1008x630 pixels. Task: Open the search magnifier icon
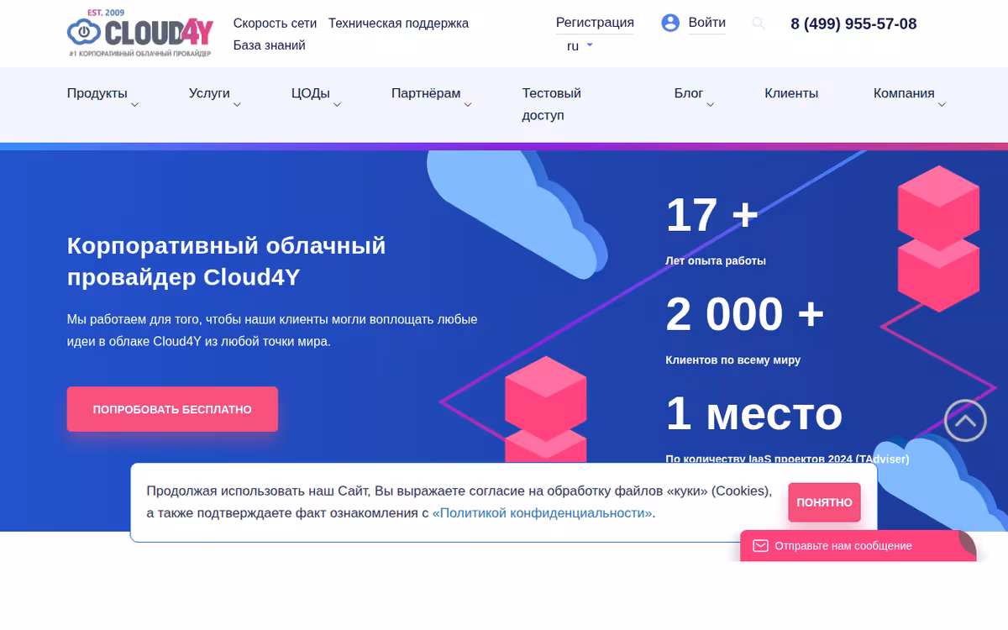click(759, 24)
